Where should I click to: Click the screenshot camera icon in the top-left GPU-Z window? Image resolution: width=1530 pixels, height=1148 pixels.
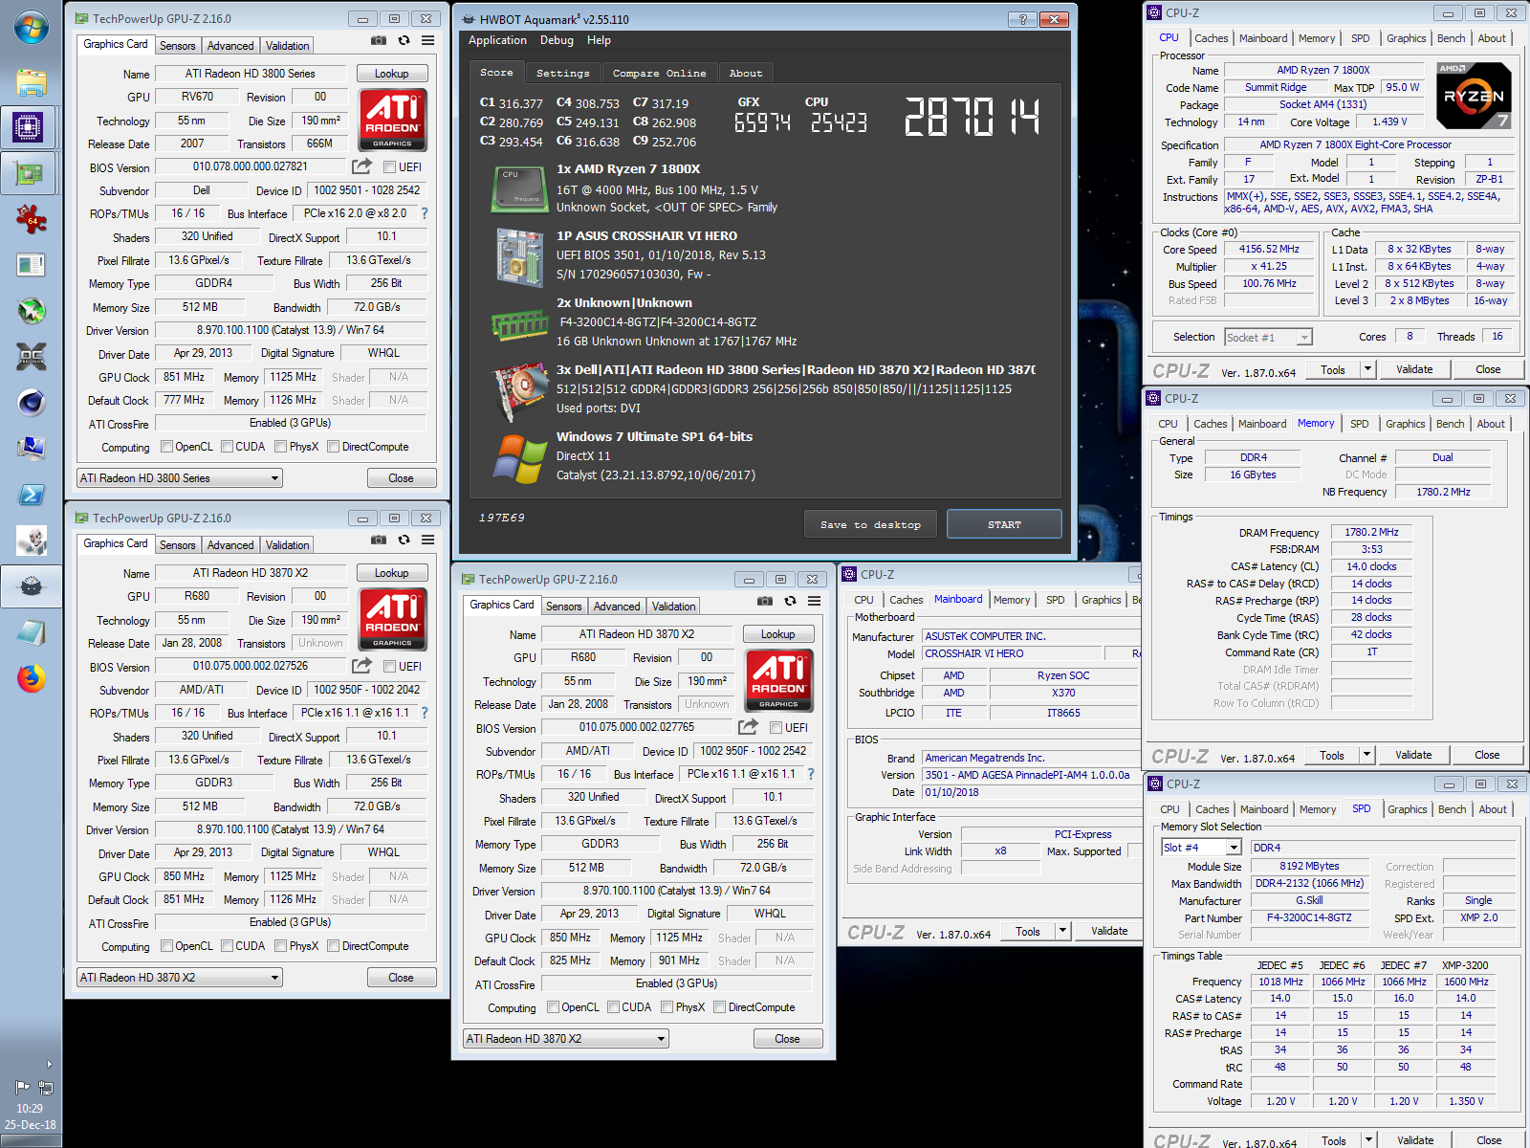click(379, 40)
